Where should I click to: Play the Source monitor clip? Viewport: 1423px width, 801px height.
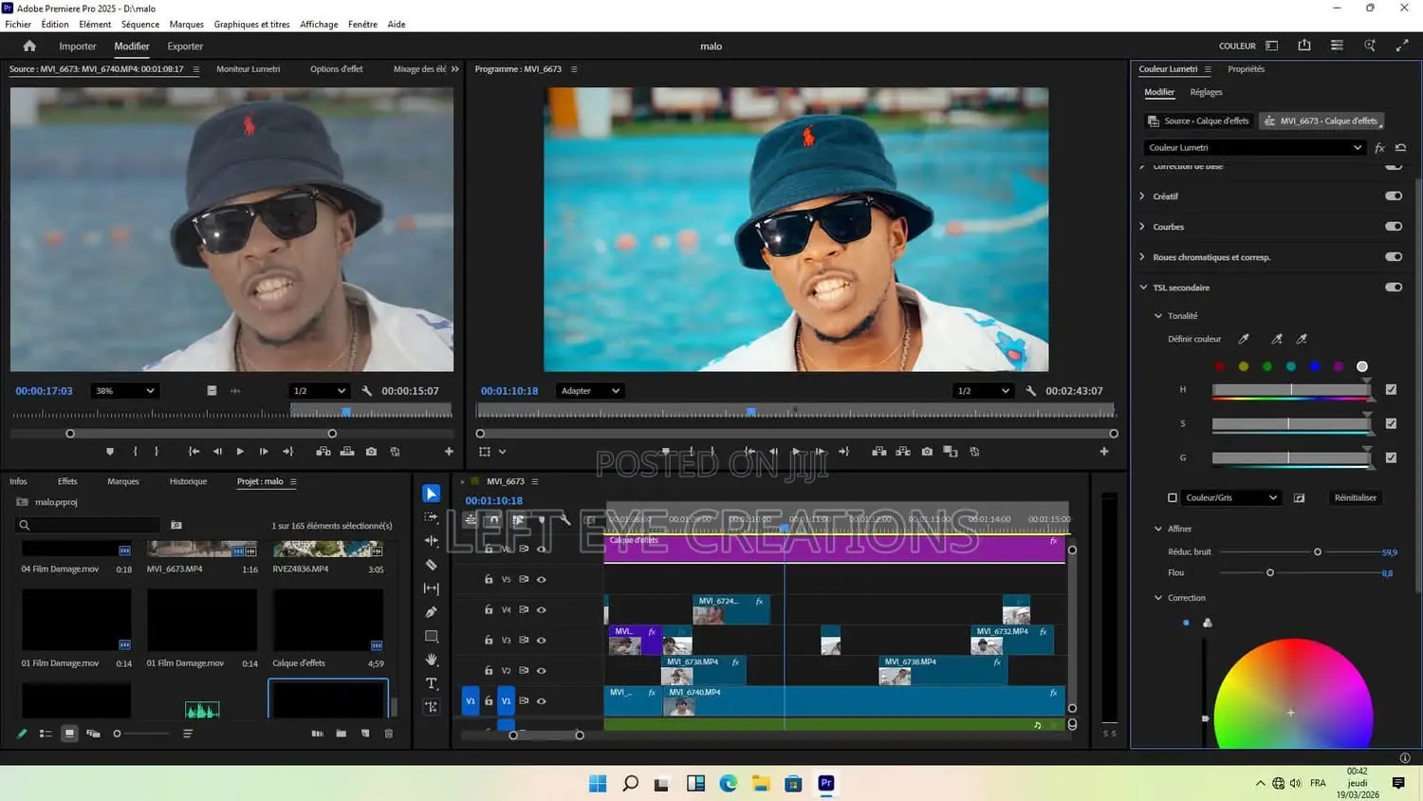click(x=240, y=452)
